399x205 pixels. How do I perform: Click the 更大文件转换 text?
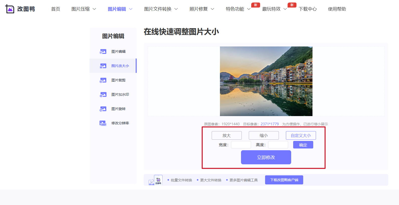211,180
